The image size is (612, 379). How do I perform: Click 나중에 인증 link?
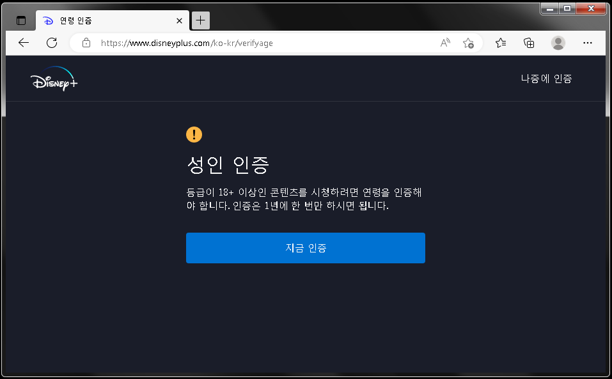546,79
